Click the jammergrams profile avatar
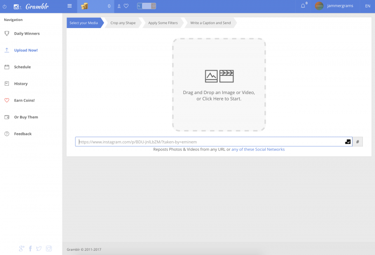 coord(319,6)
